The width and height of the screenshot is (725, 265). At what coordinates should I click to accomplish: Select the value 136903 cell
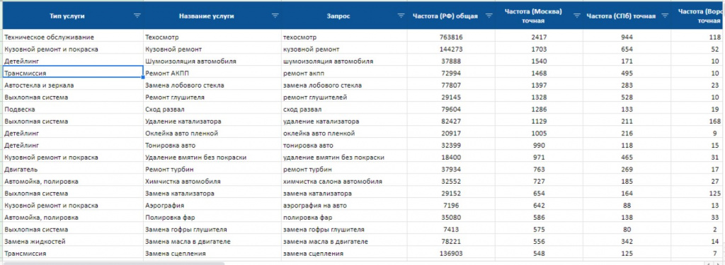[x=451, y=253]
